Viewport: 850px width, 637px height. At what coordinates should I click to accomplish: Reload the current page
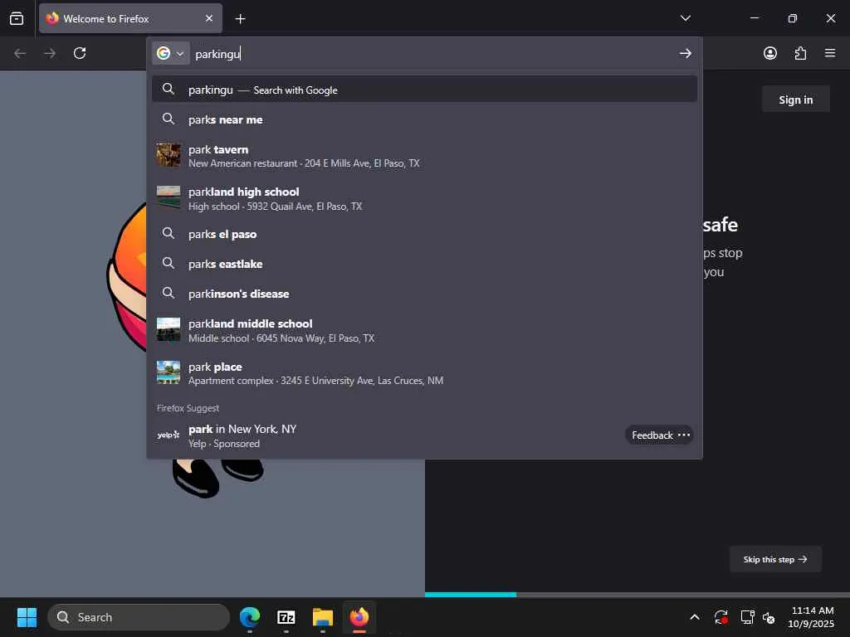pos(80,53)
